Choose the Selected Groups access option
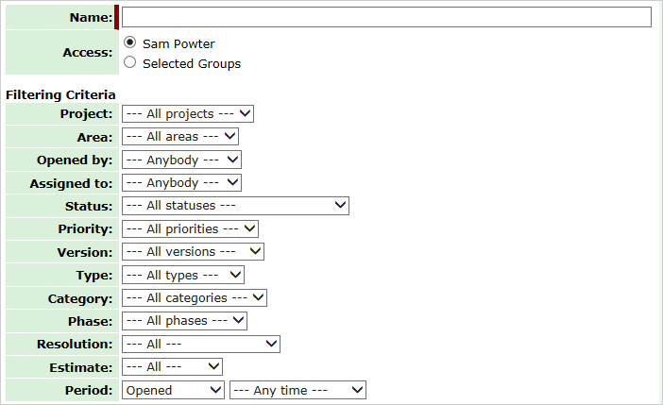 point(129,62)
